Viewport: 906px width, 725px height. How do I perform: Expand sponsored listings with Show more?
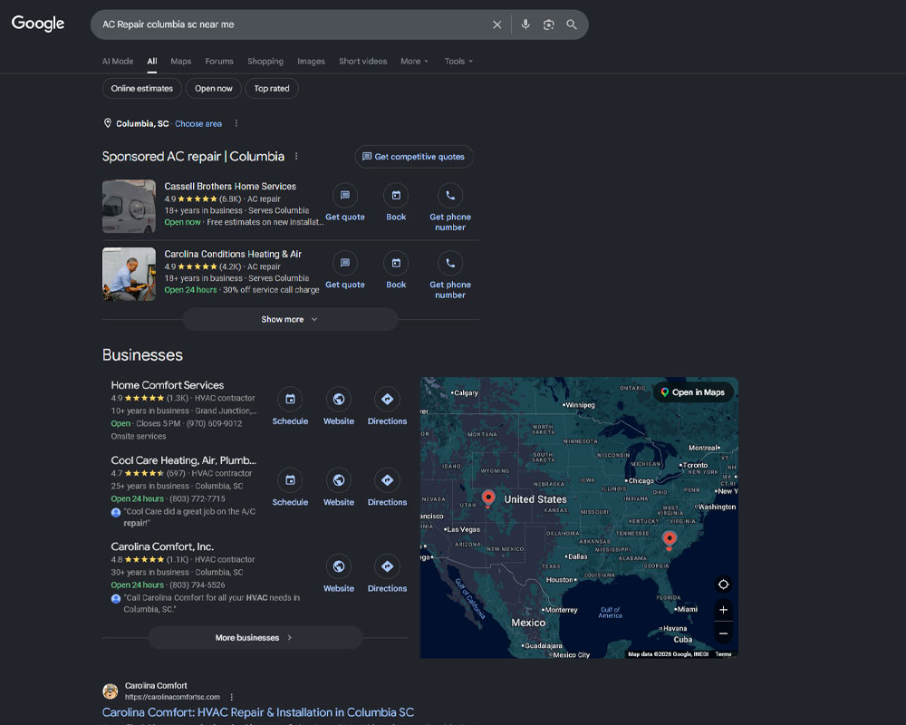coord(290,319)
